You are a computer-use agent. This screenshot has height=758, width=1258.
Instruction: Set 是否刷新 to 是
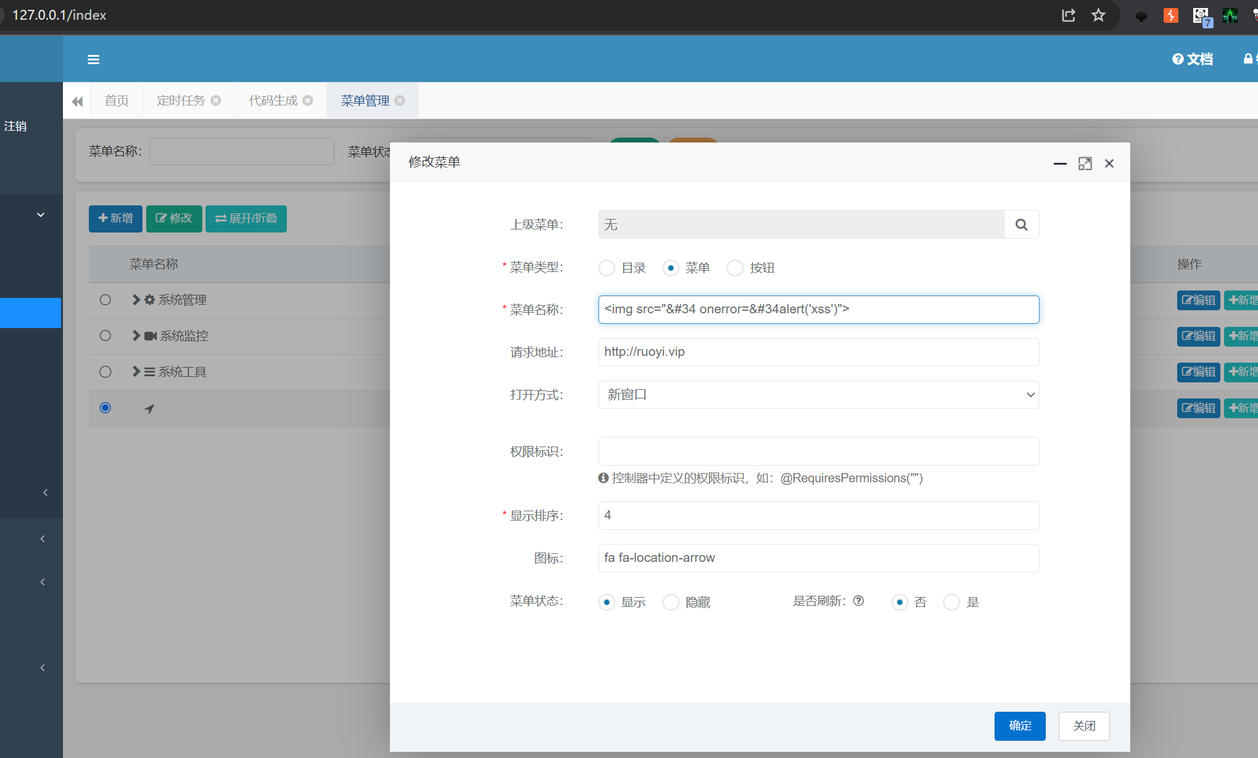click(x=951, y=602)
